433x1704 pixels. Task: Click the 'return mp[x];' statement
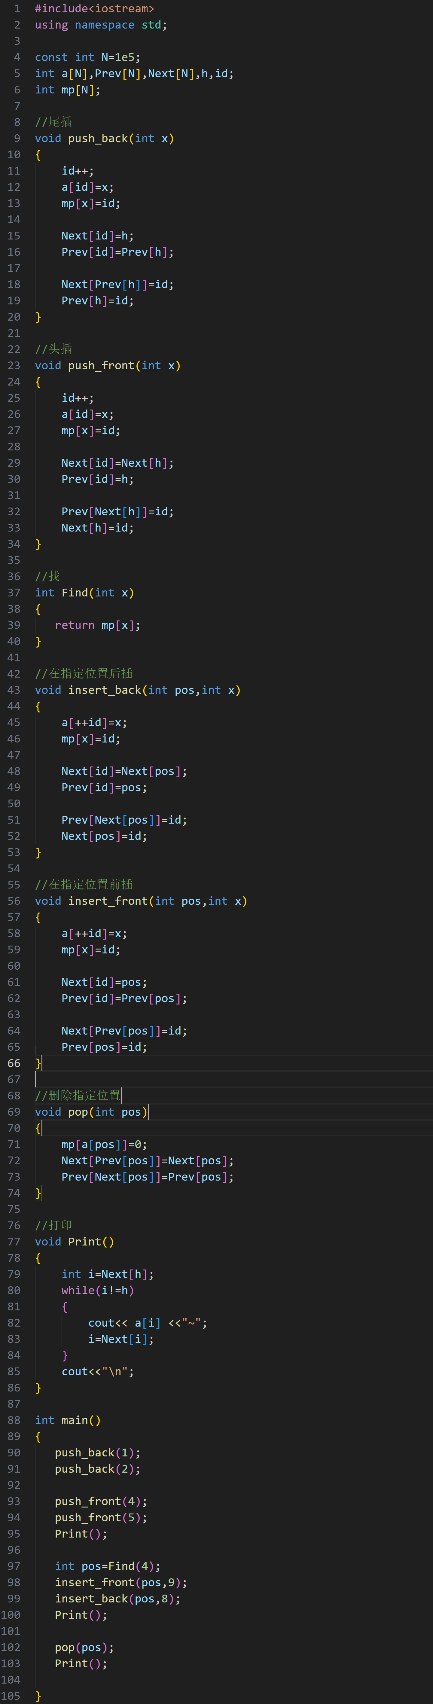click(98, 625)
